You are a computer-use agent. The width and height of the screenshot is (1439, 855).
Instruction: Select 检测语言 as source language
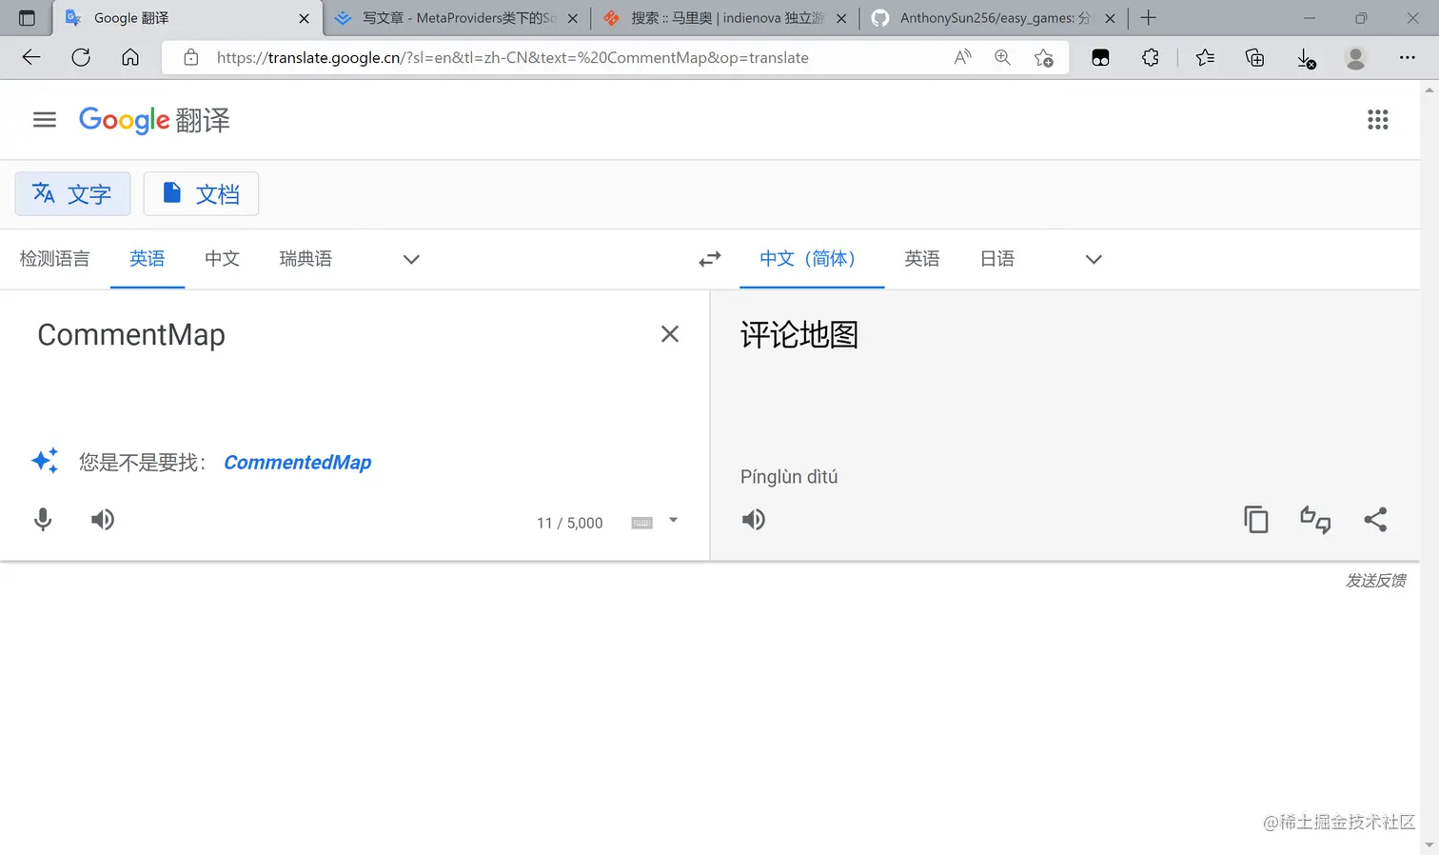coord(54,259)
